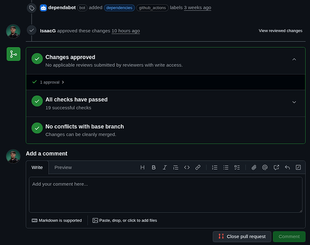Insert an unordered bullet list

pyautogui.click(x=226, y=168)
